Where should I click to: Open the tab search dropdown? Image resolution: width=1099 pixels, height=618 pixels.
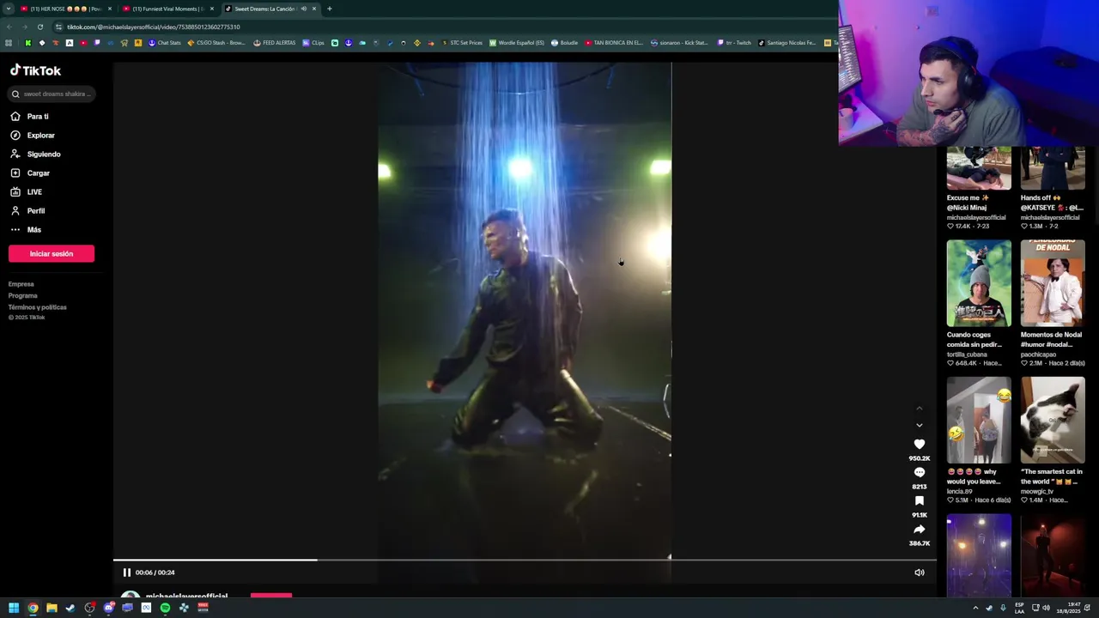point(8,9)
